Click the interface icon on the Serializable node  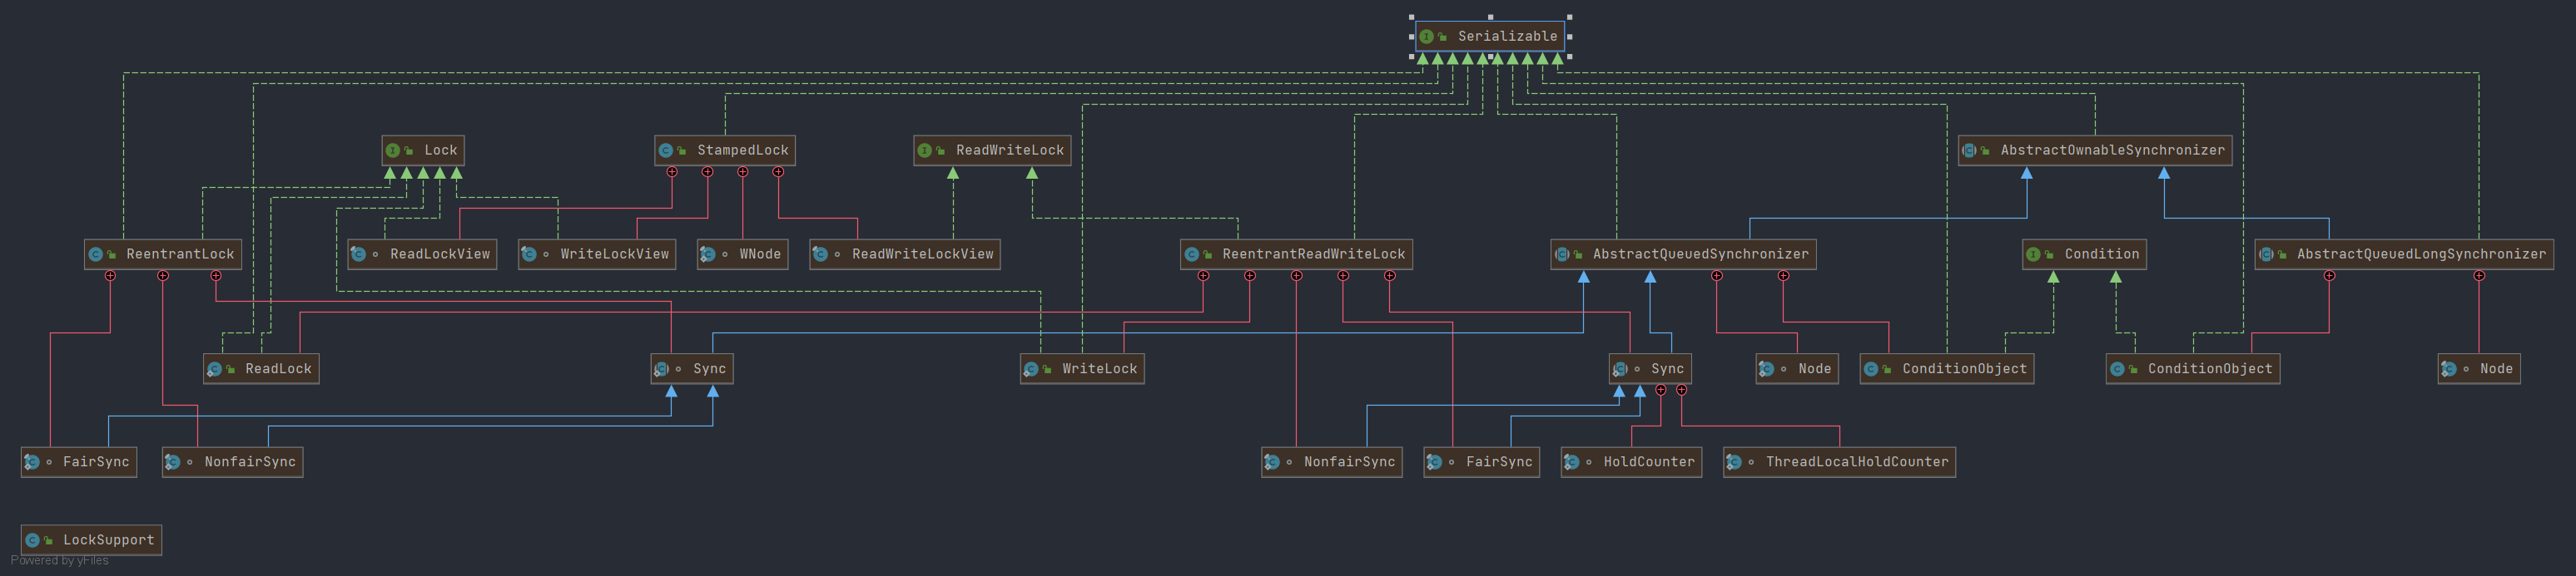pyautogui.click(x=1426, y=37)
